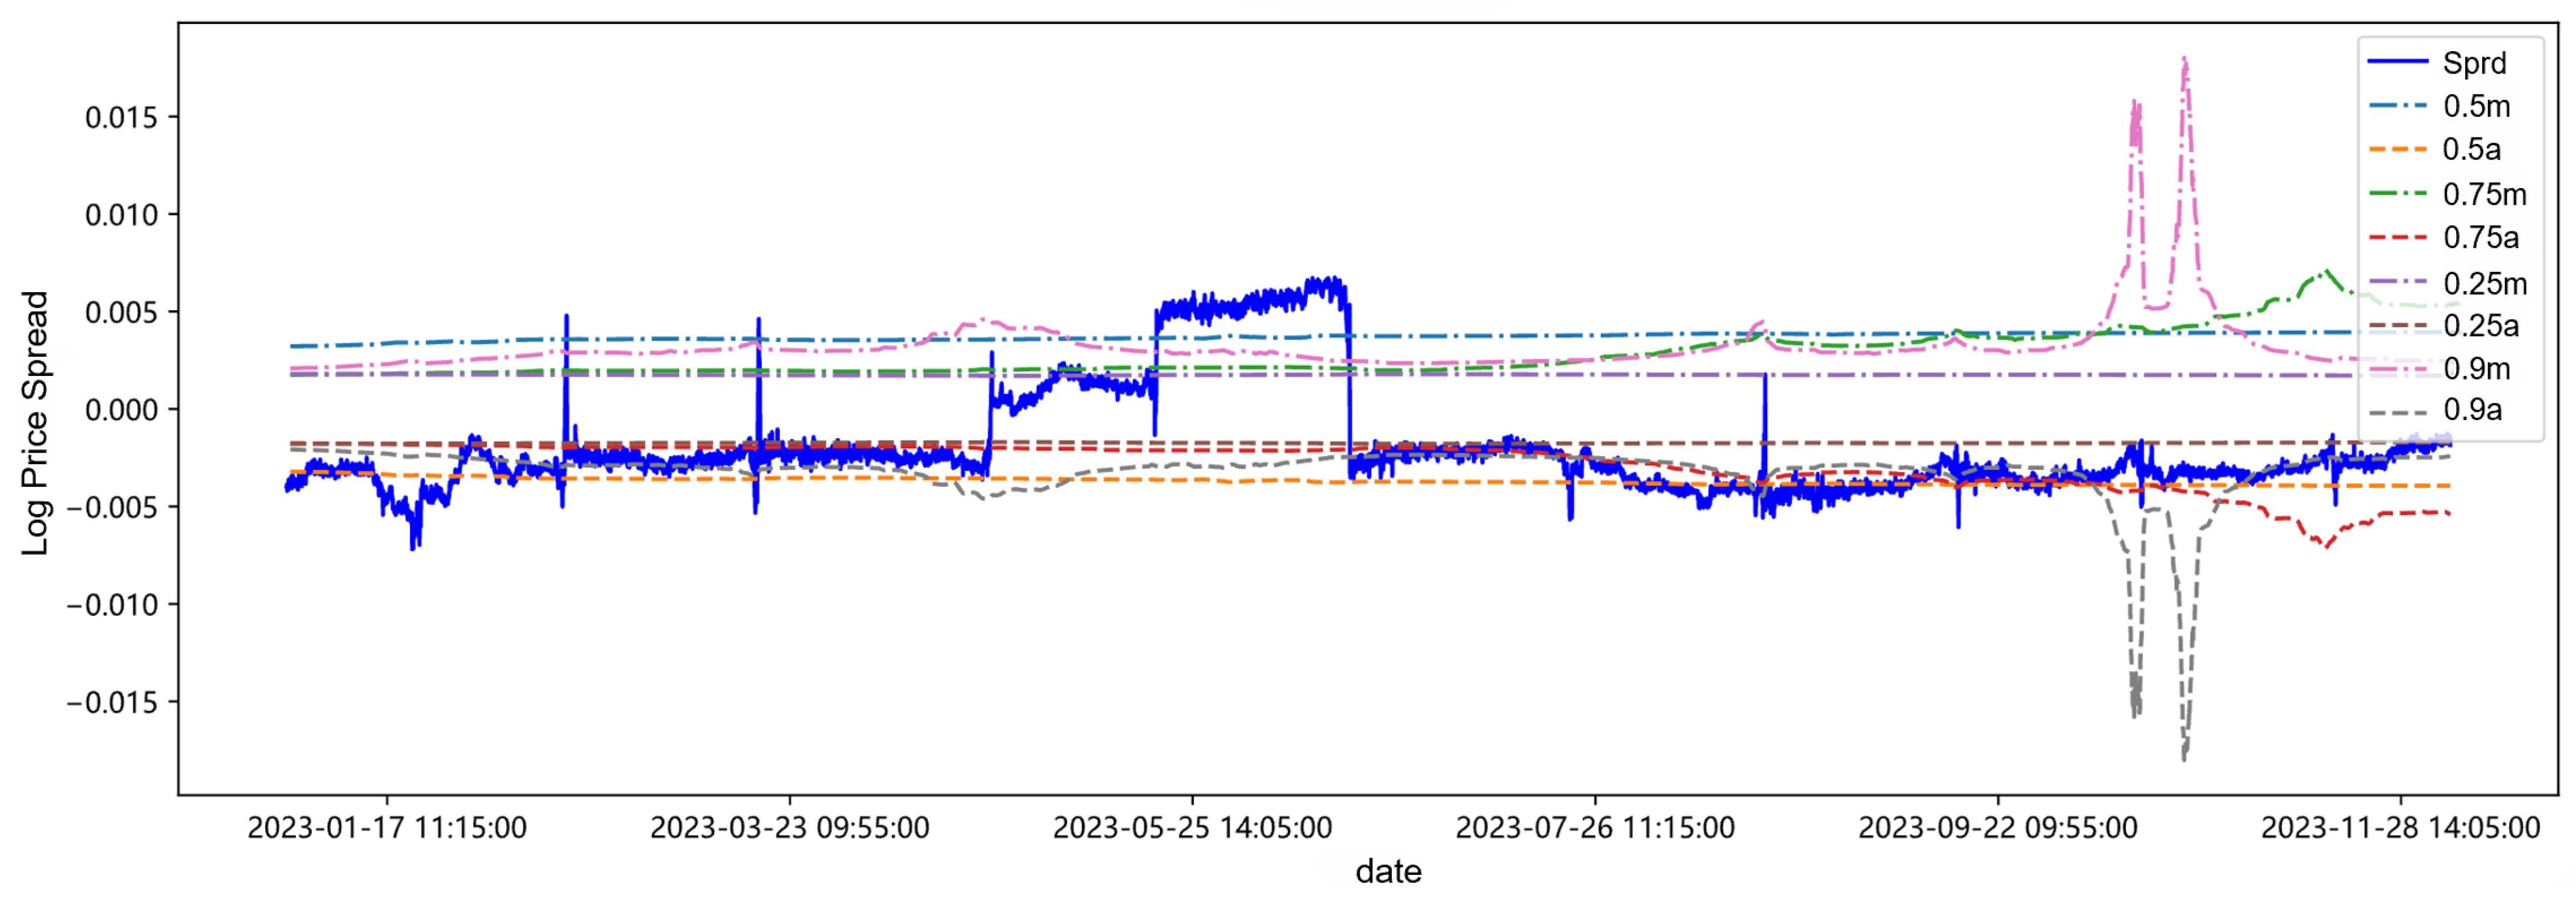Click the Sprd legend entry

tap(2474, 63)
